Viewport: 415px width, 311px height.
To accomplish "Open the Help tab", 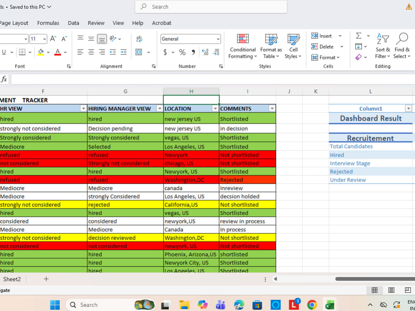I will pyautogui.click(x=138, y=23).
